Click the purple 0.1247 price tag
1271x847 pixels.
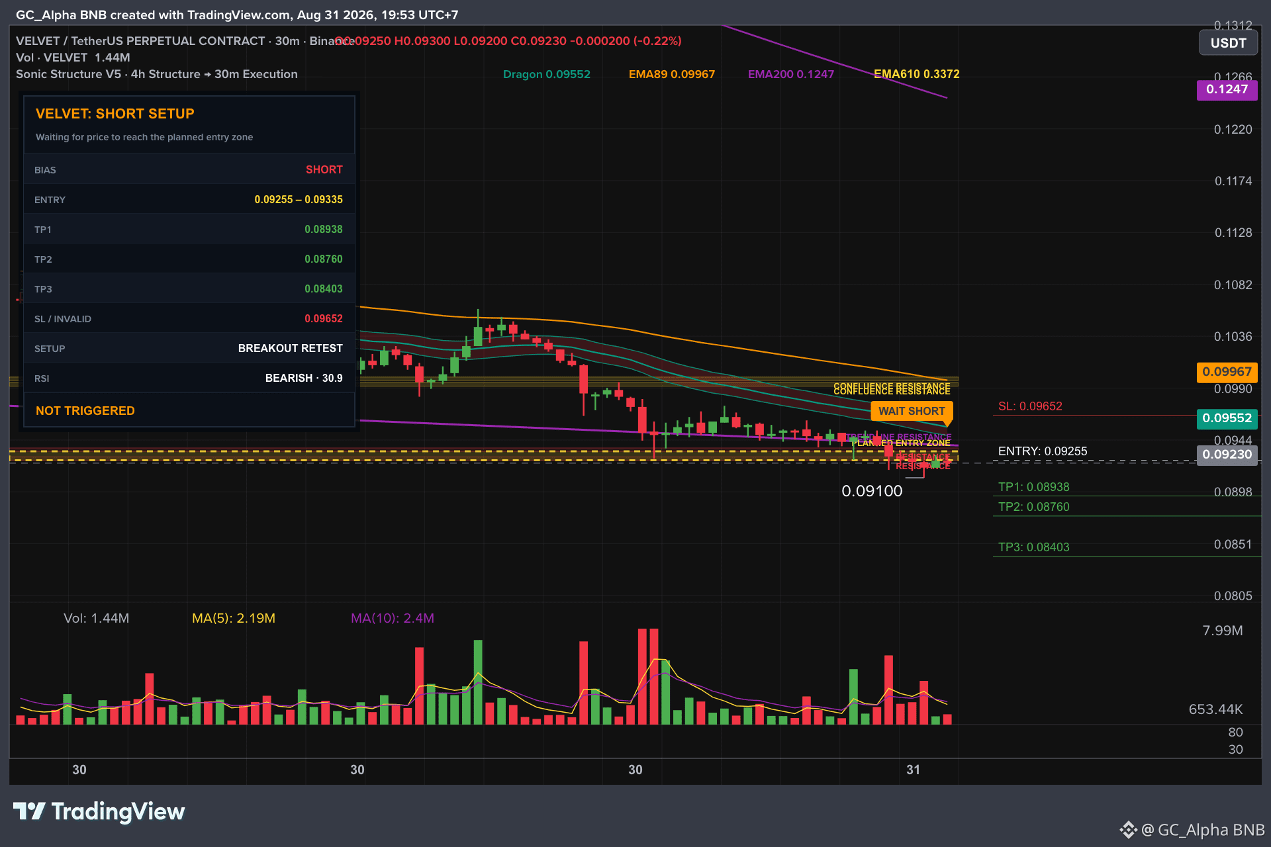[x=1227, y=89]
